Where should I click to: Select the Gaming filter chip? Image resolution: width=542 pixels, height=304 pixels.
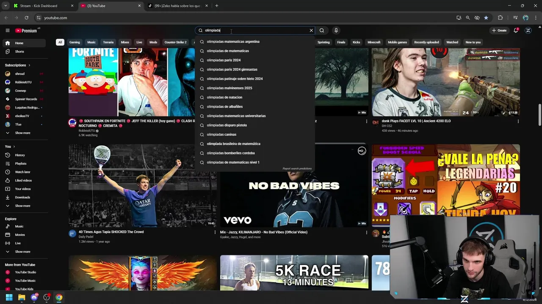[75, 42]
